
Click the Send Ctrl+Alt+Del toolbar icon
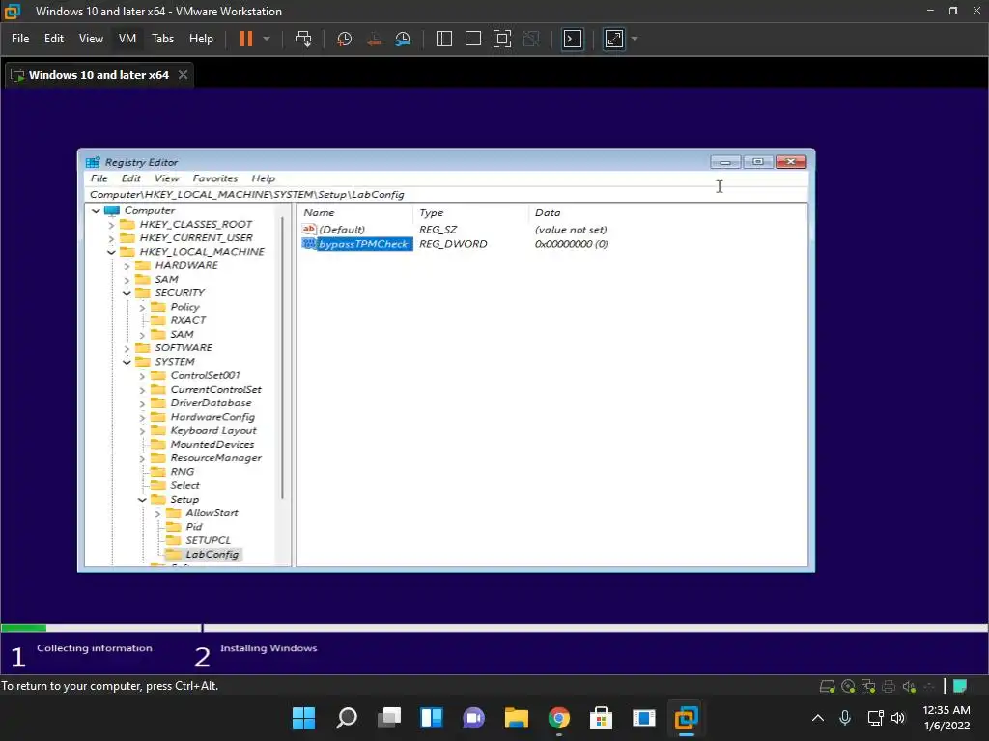303,39
